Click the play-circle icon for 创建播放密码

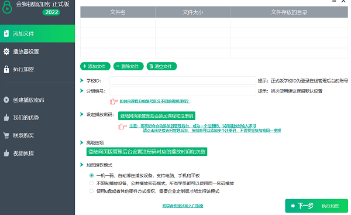tap(6, 100)
